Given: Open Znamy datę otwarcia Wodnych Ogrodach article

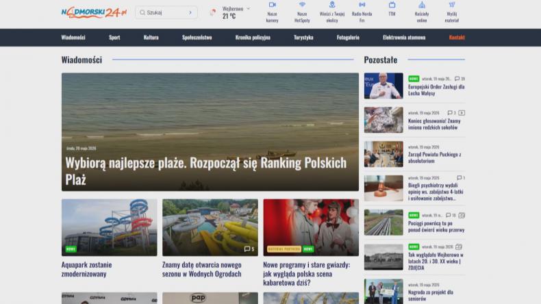Looking at the screenshot, I should tap(202, 269).
